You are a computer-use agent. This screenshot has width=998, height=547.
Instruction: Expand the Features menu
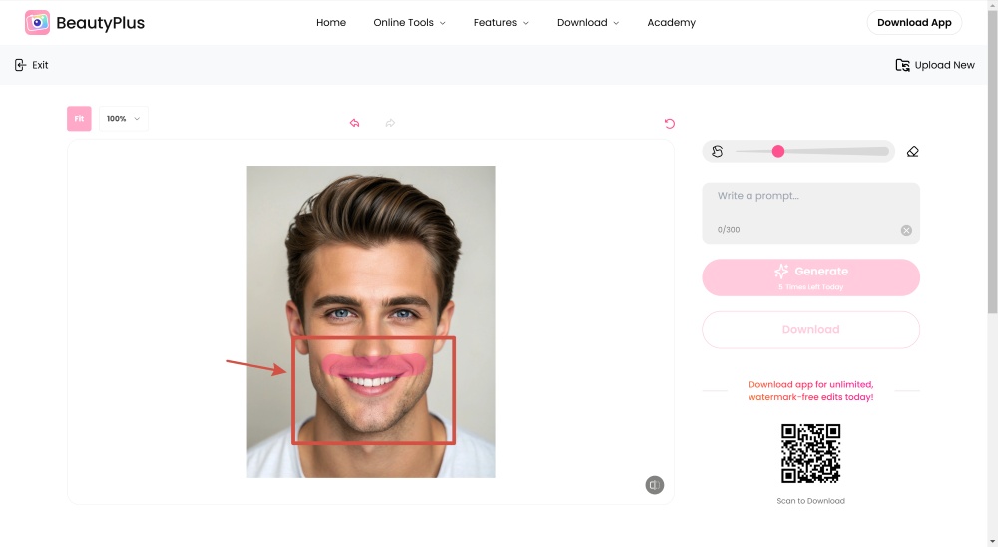[x=501, y=22]
